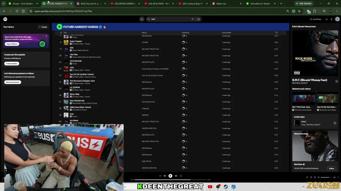Toggle repeat in the player bar
The width and height of the screenshot is (341, 191).
(181, 176)
